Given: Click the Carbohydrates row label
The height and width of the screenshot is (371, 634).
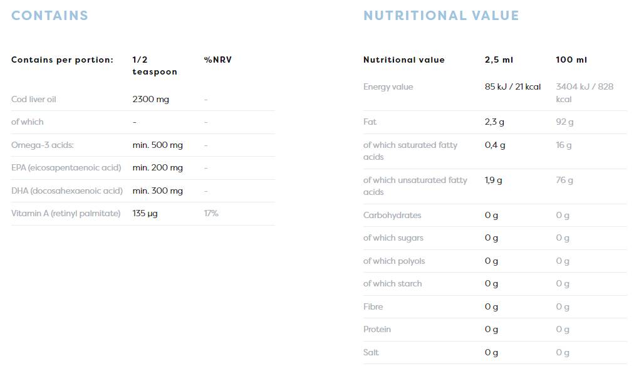Looking at the screenshot, I should [x=392, y=215].
